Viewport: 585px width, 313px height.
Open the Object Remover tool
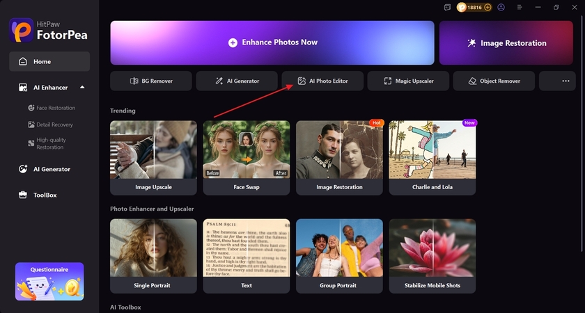[494, 81]
